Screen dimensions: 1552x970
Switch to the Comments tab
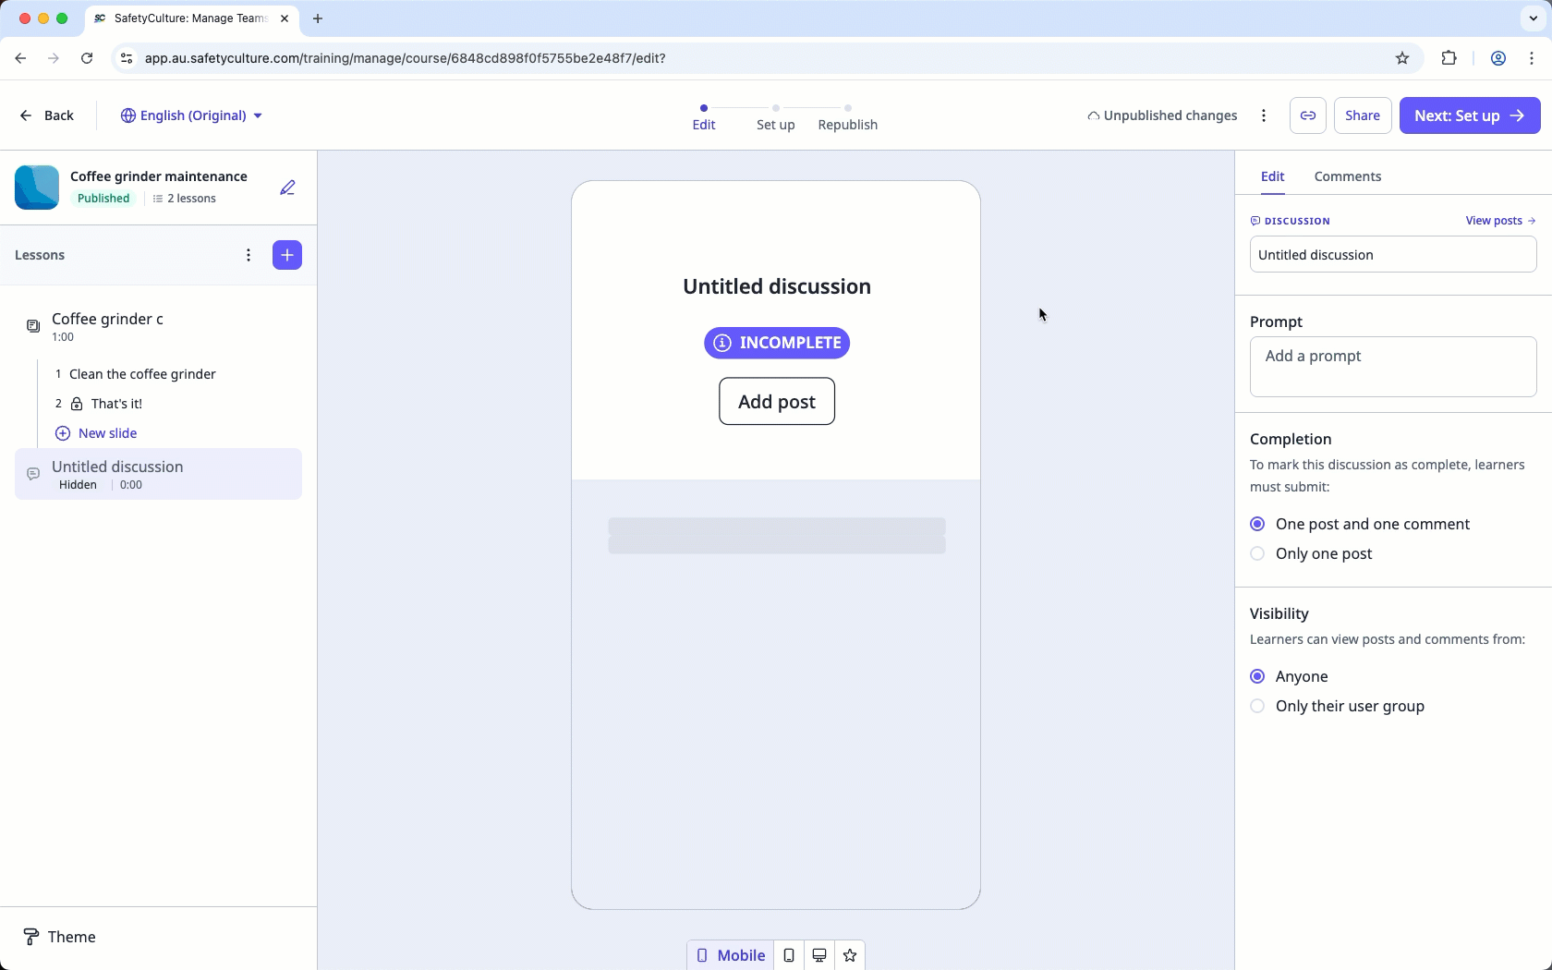pyautogui.click(x=1348, y=176)
